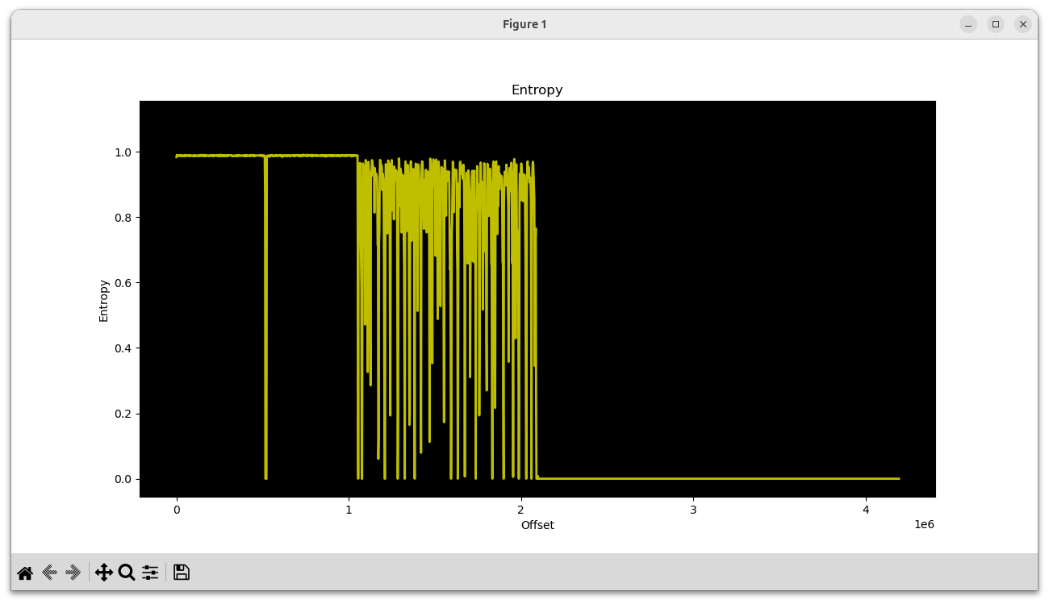
Task: Click the yellow entropy curve in the plot
Action: pos(242,153)
